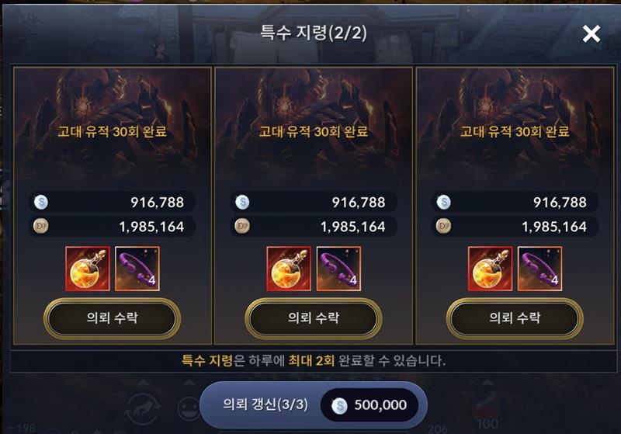
Task: Click the purple bracelet reward in the right card
Action: (539, 269)
